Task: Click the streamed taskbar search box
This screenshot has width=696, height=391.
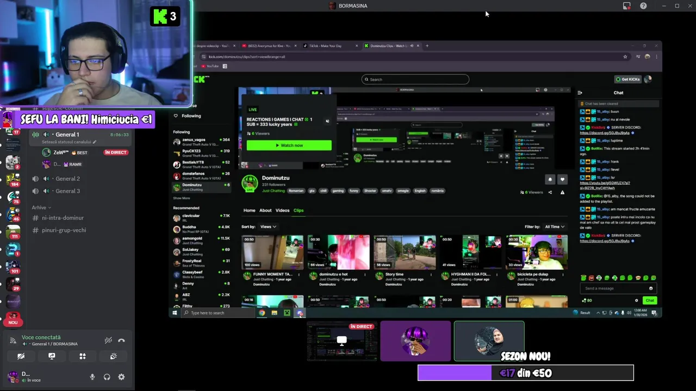Action: click(x=217, y=313)
